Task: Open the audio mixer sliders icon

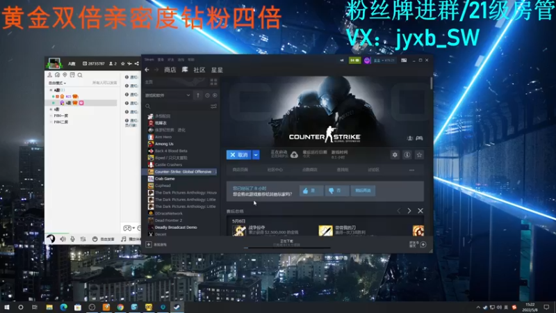Action: [83, 239]
